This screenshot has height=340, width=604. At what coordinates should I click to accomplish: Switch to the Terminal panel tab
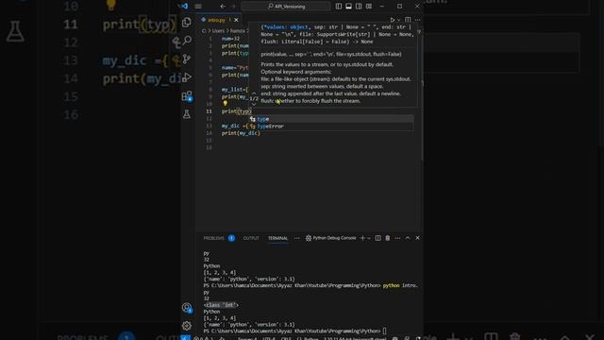click(278, 238)
